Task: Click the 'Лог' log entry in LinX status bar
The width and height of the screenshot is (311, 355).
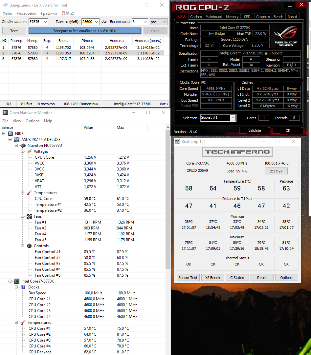Action: tap(164, 104)
